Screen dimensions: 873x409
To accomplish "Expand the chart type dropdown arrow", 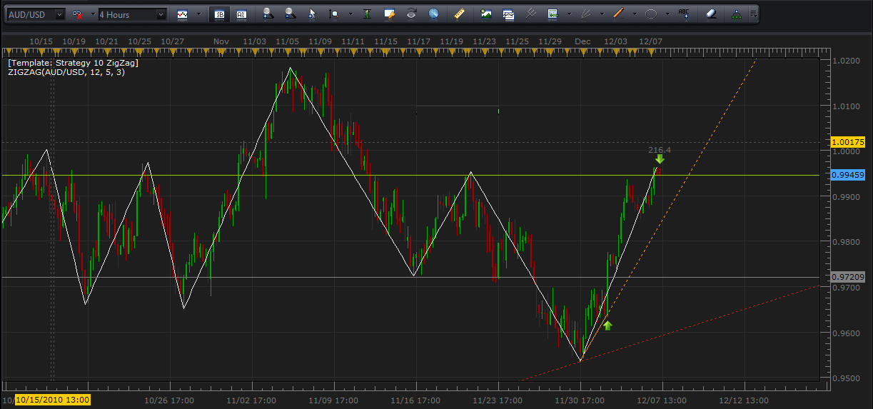I will click(198, 14).
